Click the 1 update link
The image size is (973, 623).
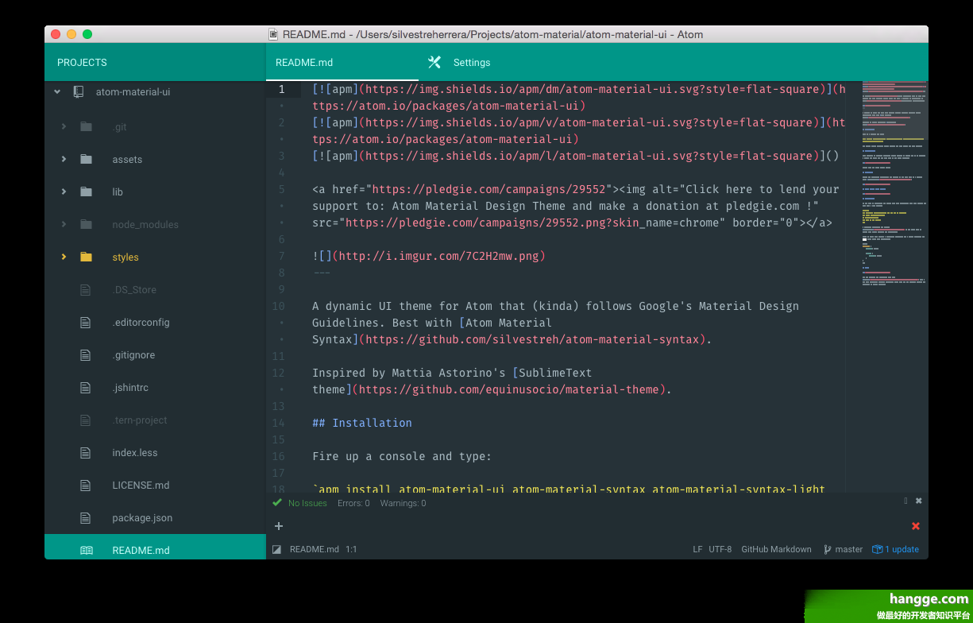(x=902, y=549)
